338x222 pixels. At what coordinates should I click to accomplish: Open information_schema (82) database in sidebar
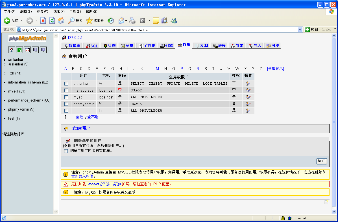[28, 82]
